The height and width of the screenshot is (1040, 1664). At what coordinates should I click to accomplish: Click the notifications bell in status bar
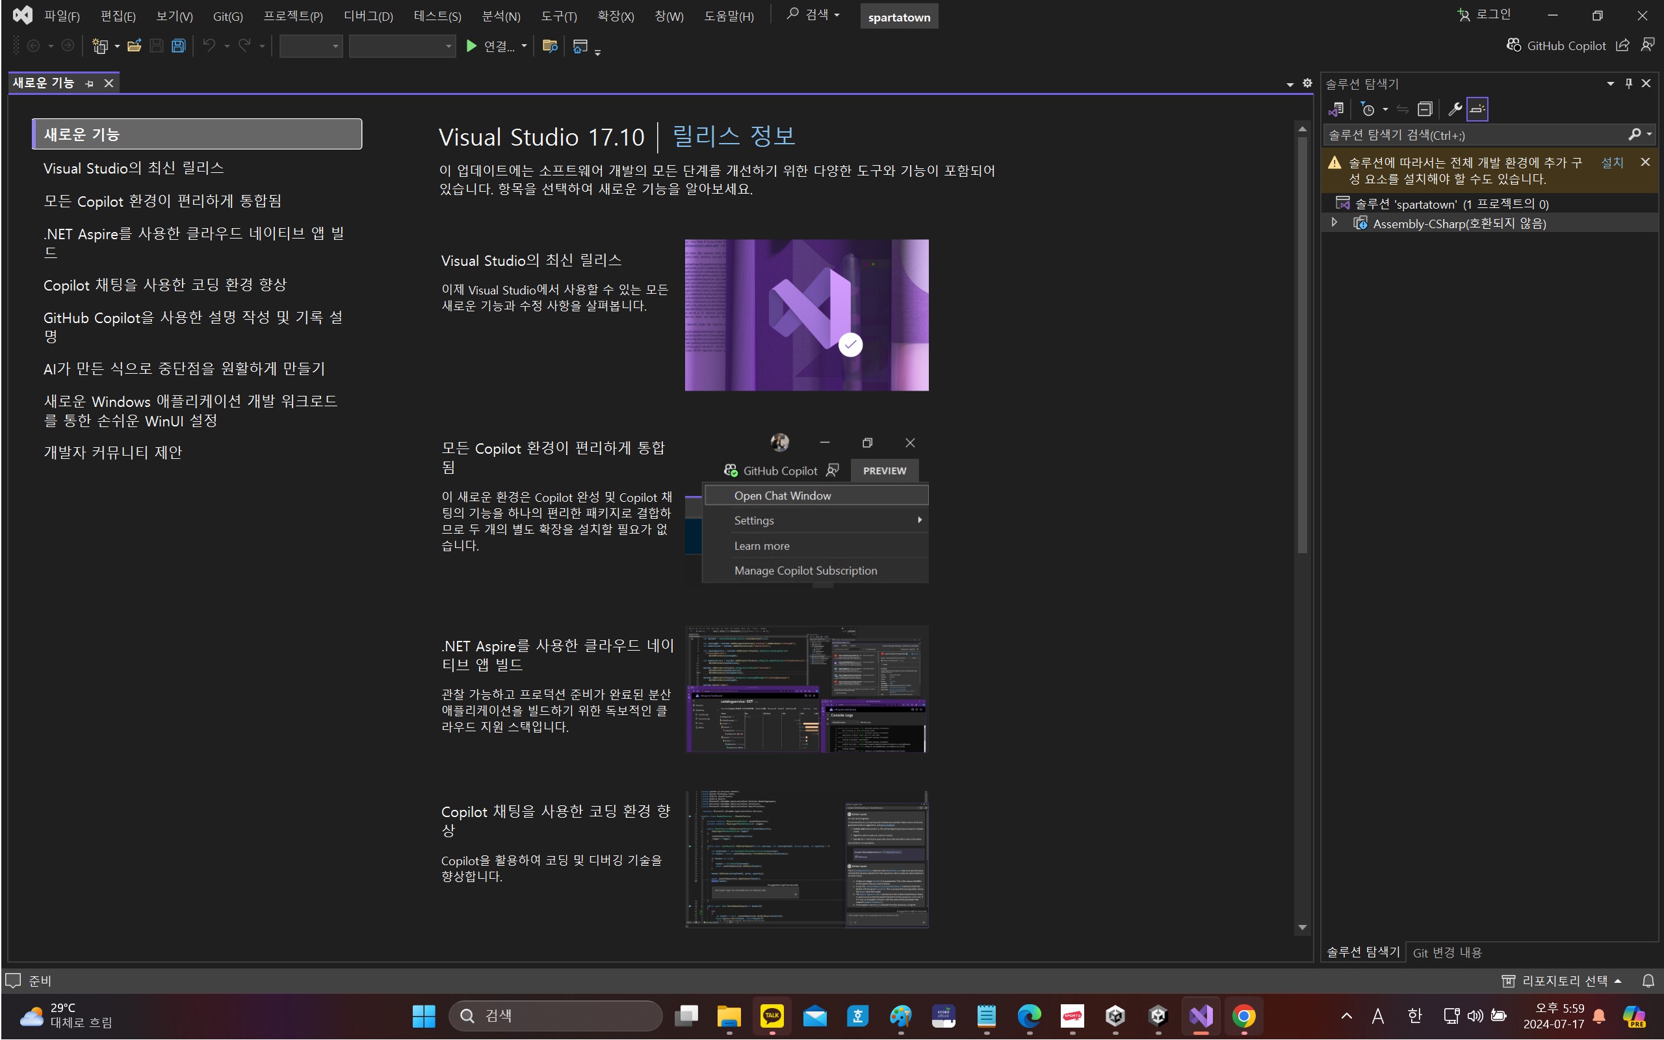1648,981
